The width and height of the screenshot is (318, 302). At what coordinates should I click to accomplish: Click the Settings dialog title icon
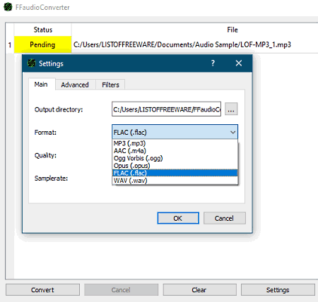point(31,64)
